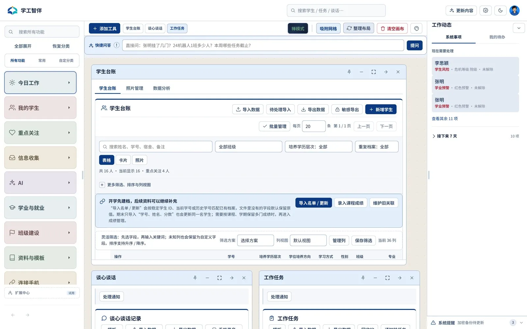Click arrow icon in 工作任务 header
The image size is (527, 329).
pos(400,278)
